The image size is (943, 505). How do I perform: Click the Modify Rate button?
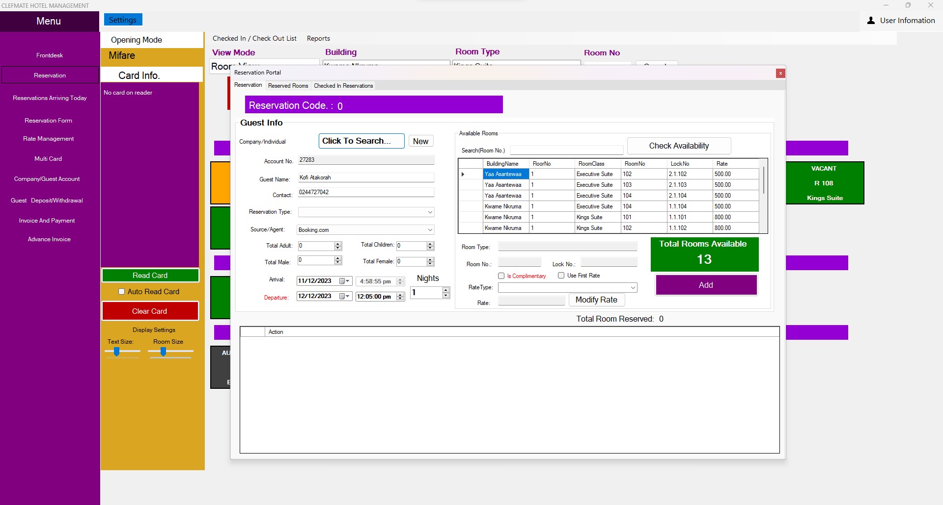tap(596, 300)
